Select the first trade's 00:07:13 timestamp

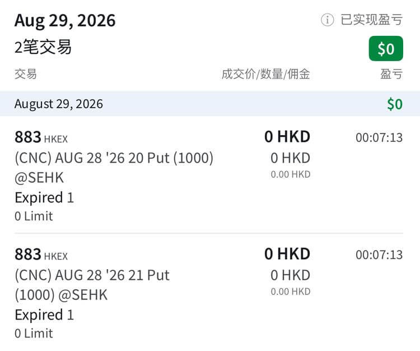click(379, 137)
